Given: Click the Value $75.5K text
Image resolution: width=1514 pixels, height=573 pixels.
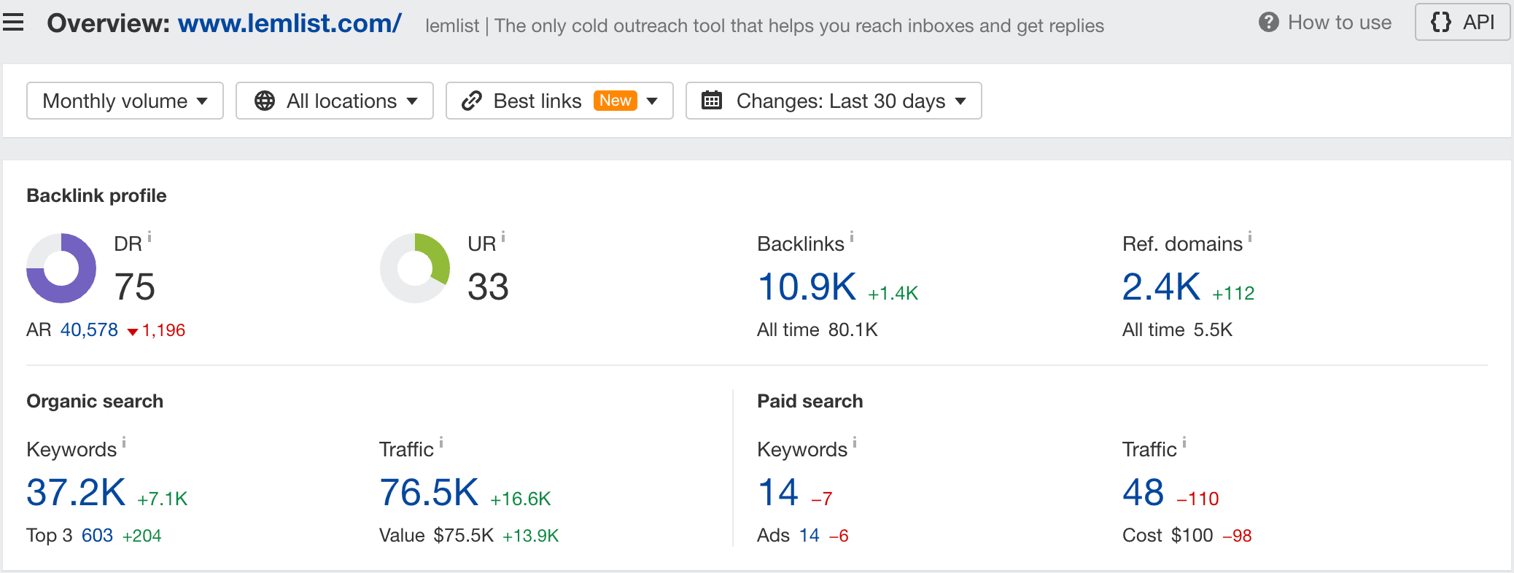Looking at the screenshot, I should (436, 536).
